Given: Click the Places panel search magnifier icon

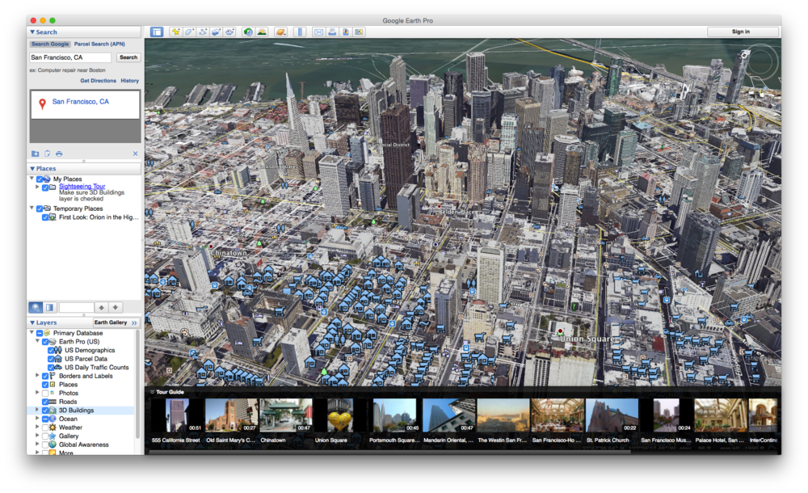Looking at the screenshot, I should coord(36,307).
